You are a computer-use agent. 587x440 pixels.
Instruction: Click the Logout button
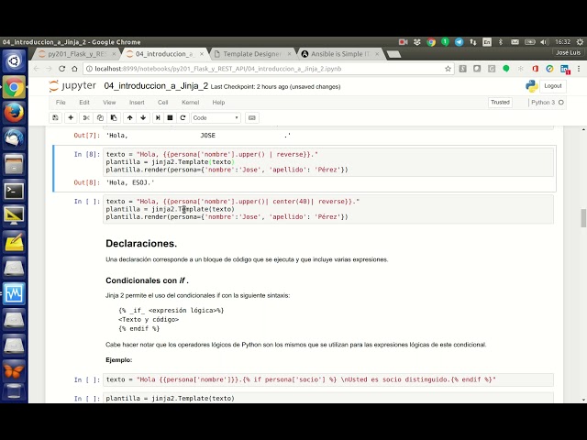[x=553, y=86]
